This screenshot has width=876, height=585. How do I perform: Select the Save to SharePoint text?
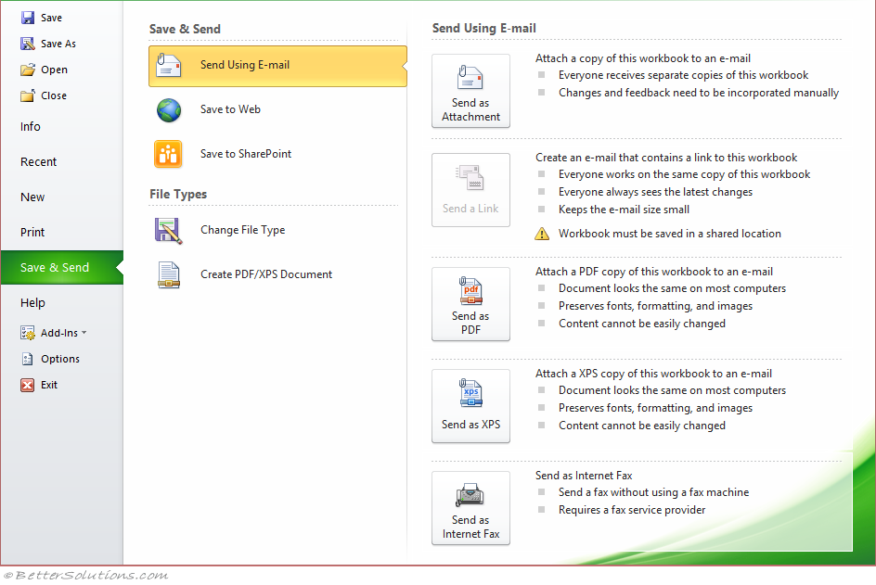pos(246,154)
